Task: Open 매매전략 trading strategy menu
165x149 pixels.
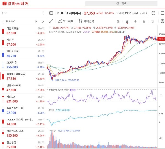Action: (x=86, y=21)
